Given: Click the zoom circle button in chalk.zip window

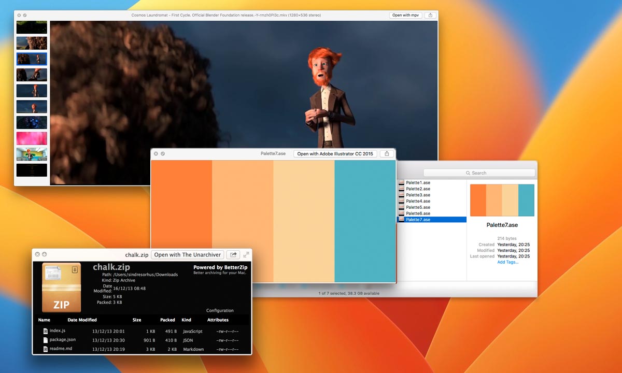Looking at the screenshot, I should 44,254.
